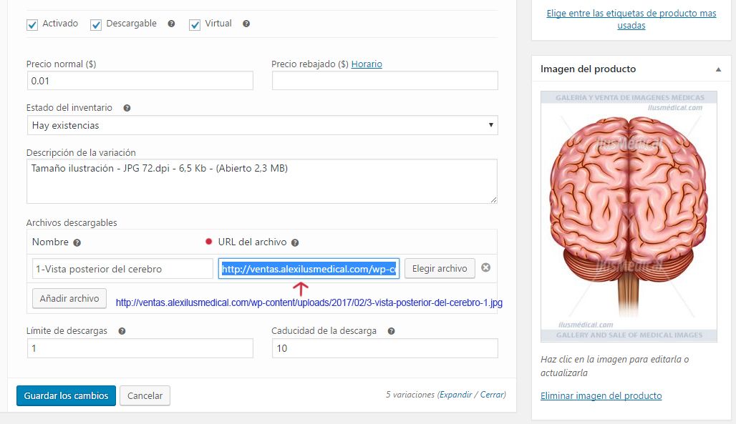Screen dimensions: 736x424
Task: Open help tooltip next to Descargable
Action: (171, 24)
